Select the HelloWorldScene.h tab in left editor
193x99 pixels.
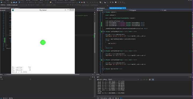5,8
